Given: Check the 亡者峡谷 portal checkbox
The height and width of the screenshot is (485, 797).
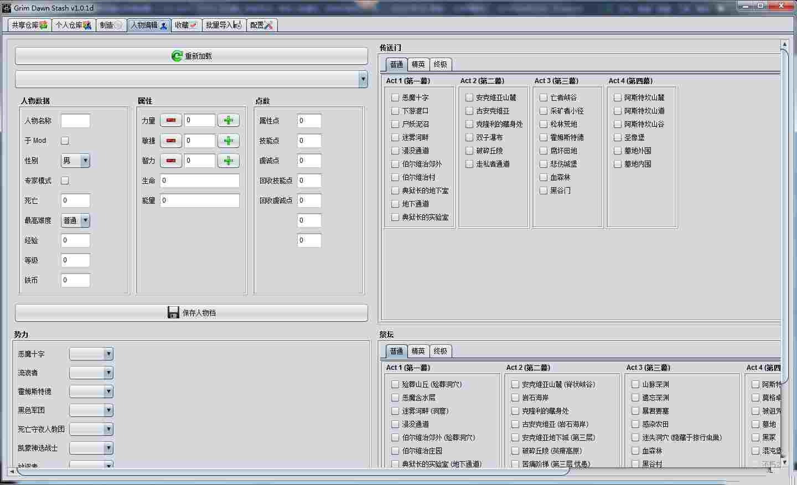Looking at the screenshot, I should (x=544, y=97).
